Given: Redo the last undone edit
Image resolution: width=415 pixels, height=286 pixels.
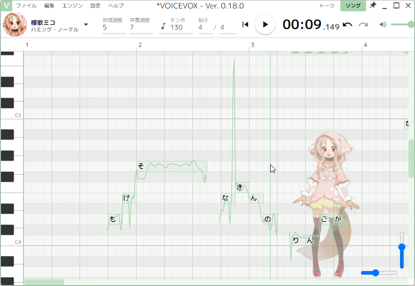Looking at the screenshot, I should [x=363, y=24].
